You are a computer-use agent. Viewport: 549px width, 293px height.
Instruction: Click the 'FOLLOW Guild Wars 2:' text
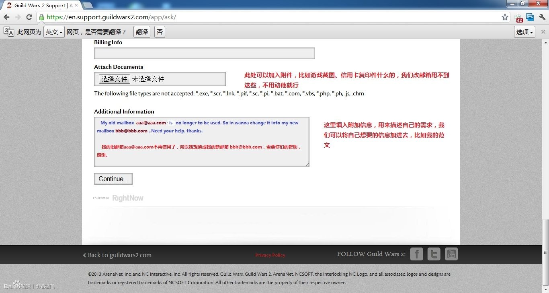[x=371, y=254]
